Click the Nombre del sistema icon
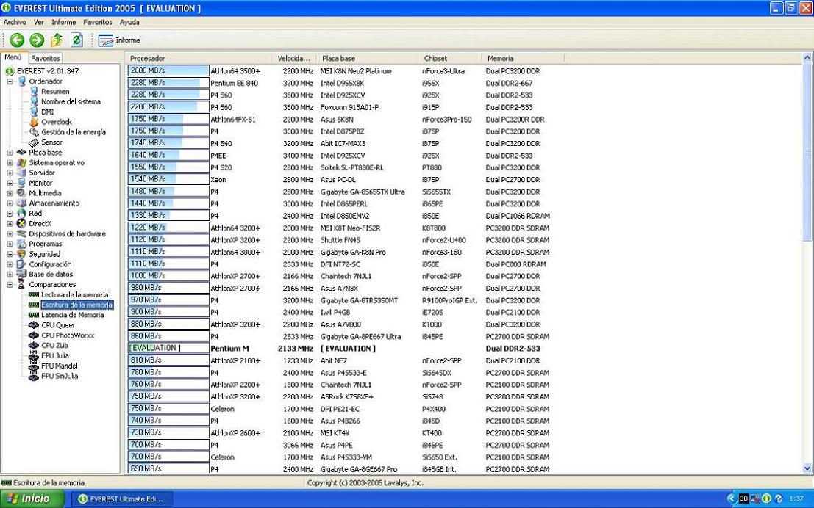Image resolution: width=814 pixels, height=508 pixels. pyautogui.click(x=34, y=101)
